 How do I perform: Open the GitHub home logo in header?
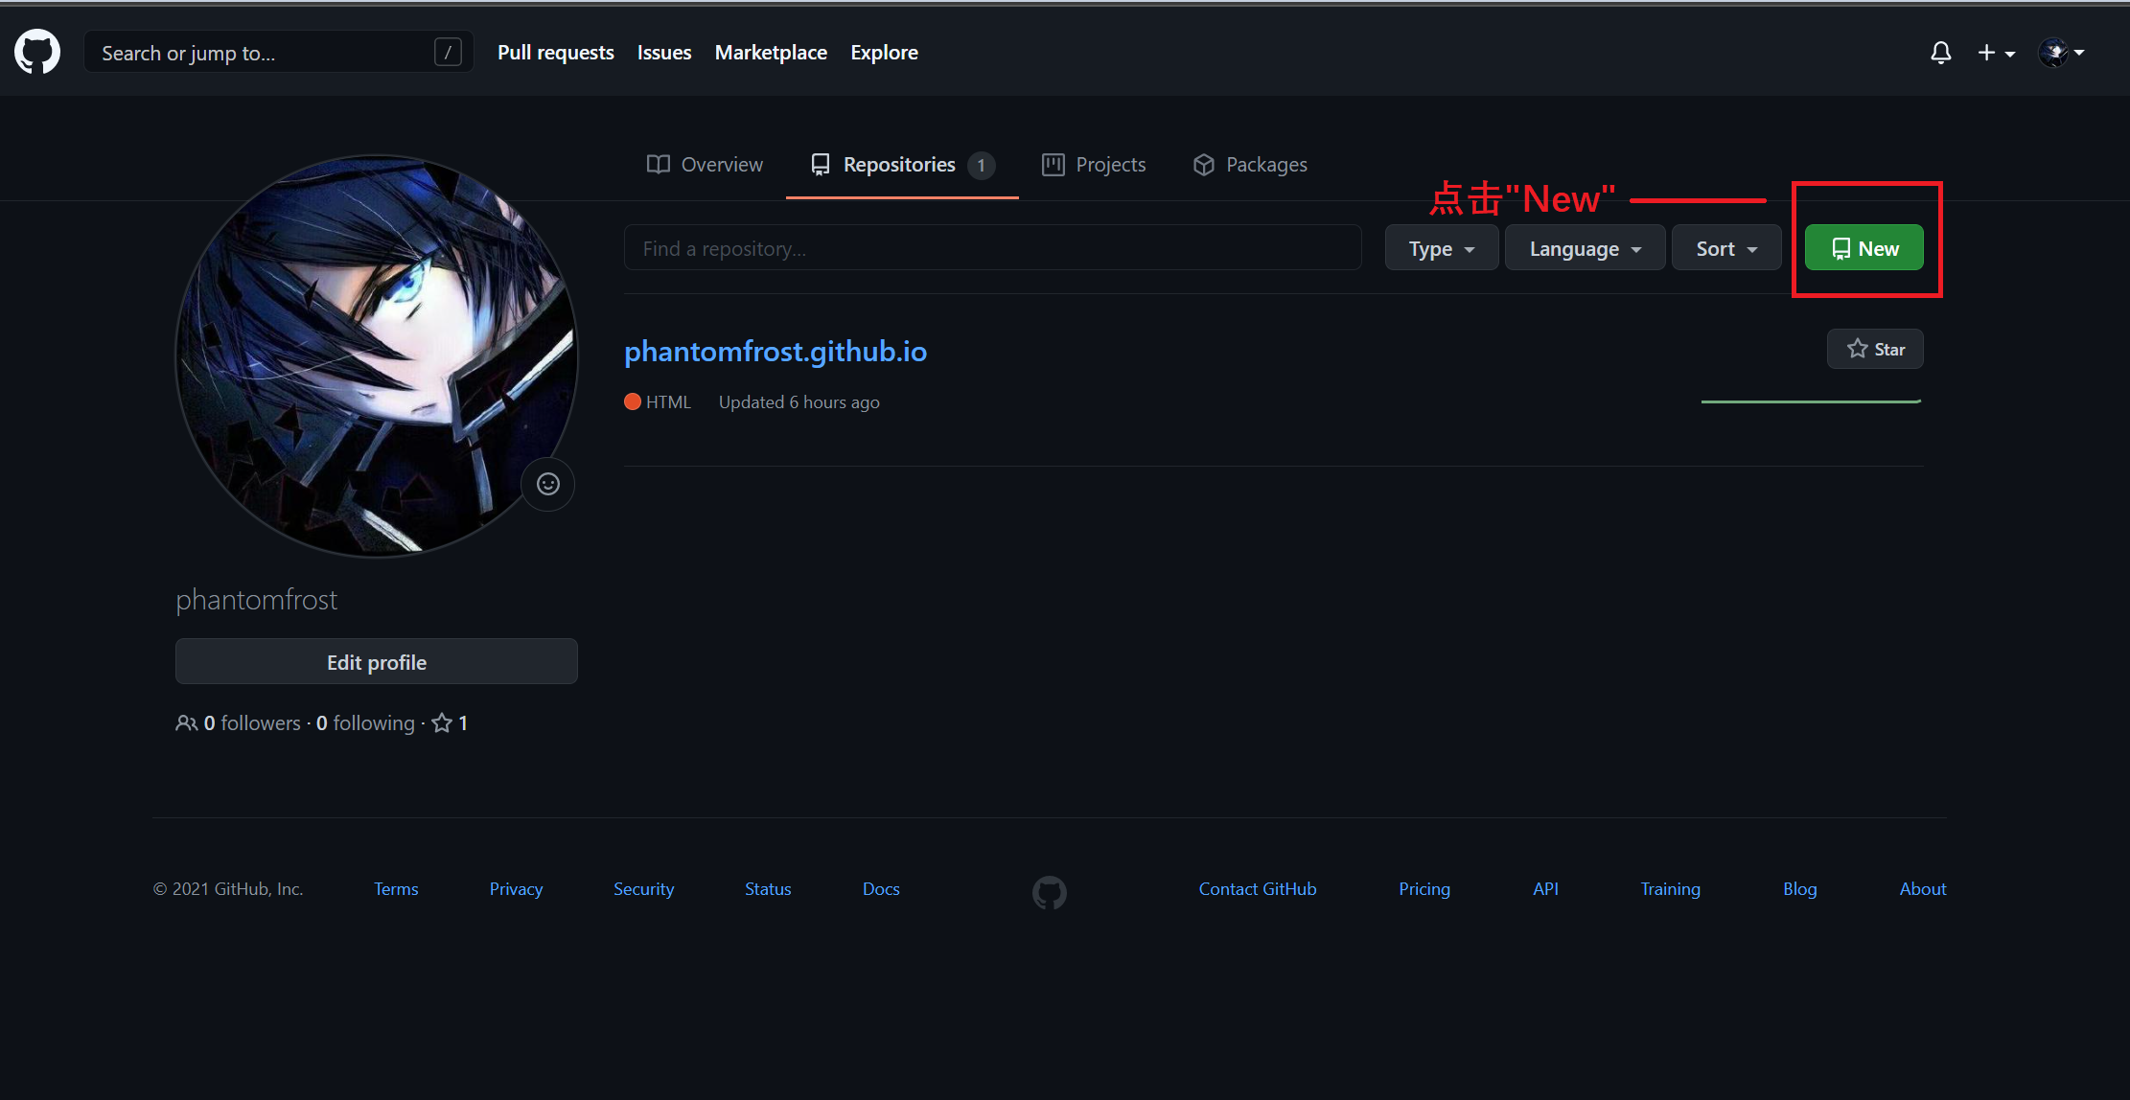[x=37, y=52]
